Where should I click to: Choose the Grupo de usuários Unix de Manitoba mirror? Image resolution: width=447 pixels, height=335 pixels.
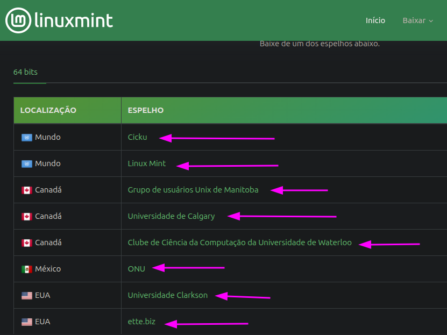tap(193, 190)
